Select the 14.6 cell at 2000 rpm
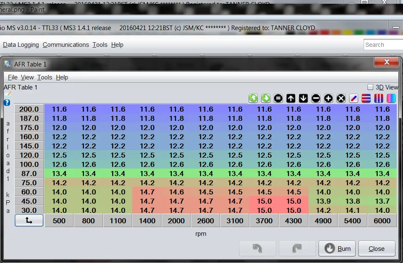 point(176,192)
